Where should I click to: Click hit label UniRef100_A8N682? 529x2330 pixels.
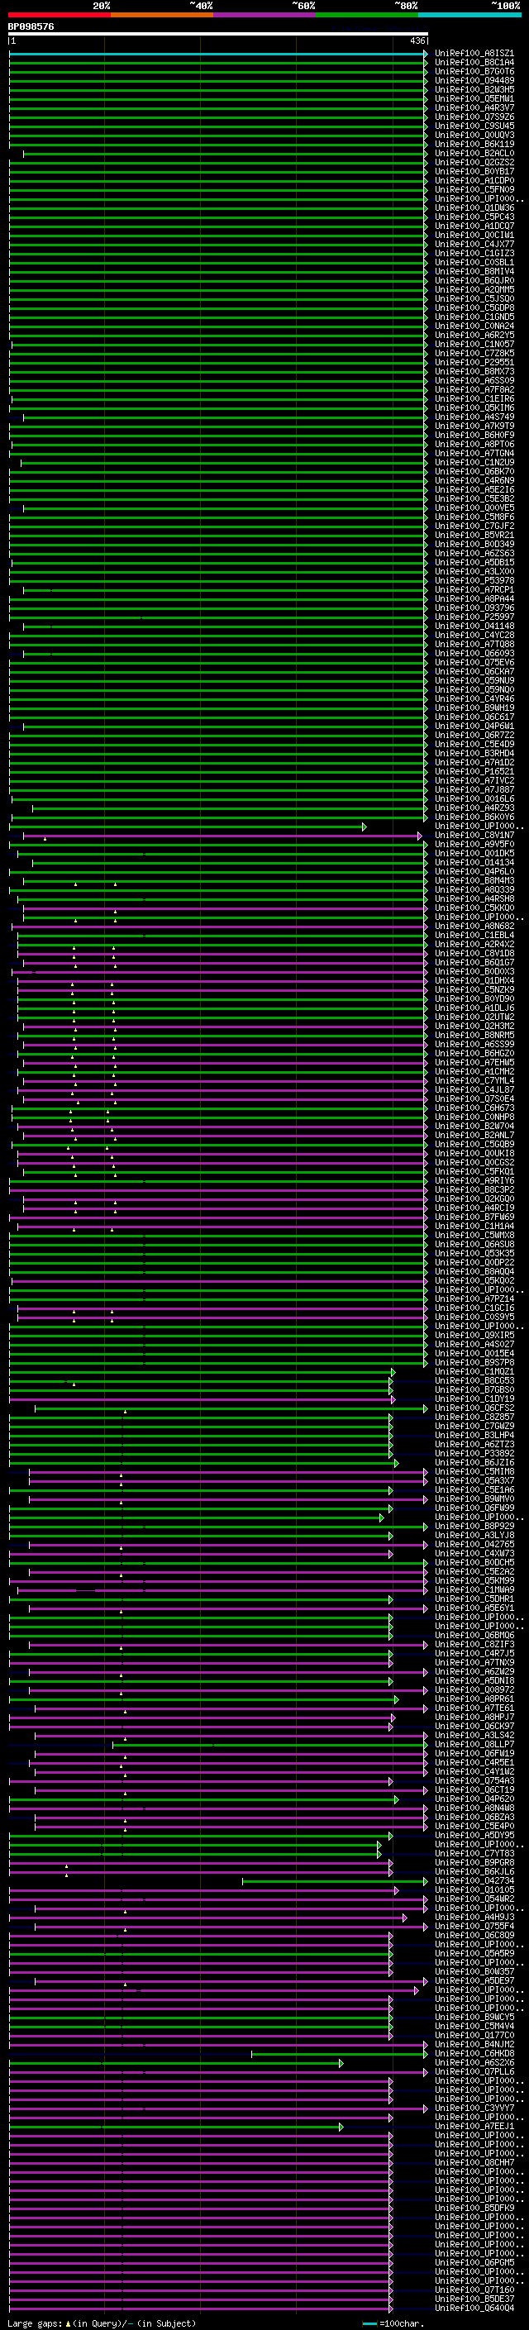click(474, 927)
